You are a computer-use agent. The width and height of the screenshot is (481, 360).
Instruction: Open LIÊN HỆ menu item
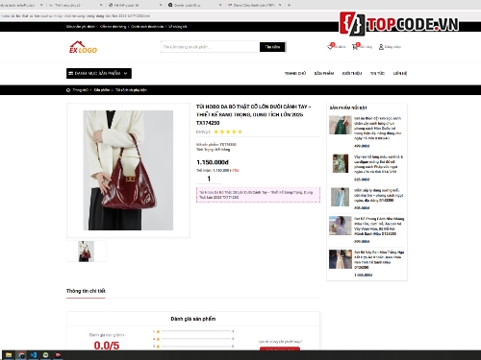(x=400, y=73)
